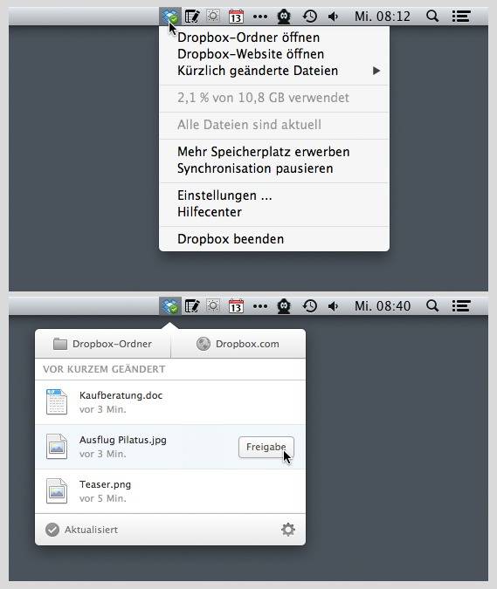
Task: Open note-pencil menu bar icon at 08:12
Action: 192,17
